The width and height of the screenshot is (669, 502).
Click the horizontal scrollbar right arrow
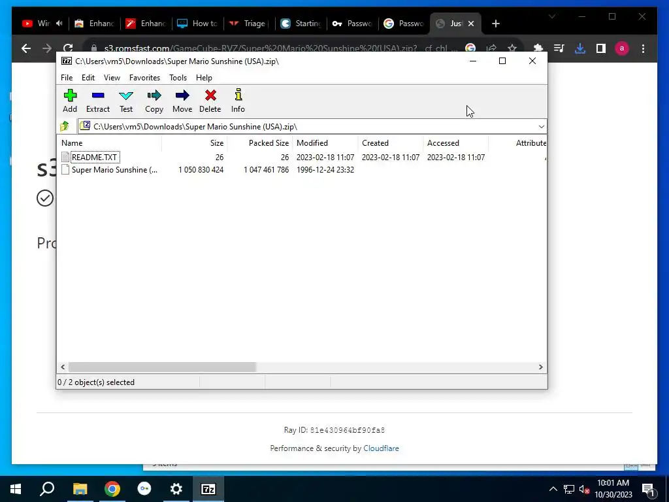coord(540,367)
